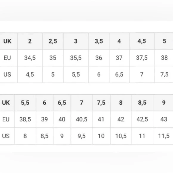Image resolution: width=173 pixels, height=173 pixels.
Task: Select the UK 3,5 header cell
Action: (99, 41)
